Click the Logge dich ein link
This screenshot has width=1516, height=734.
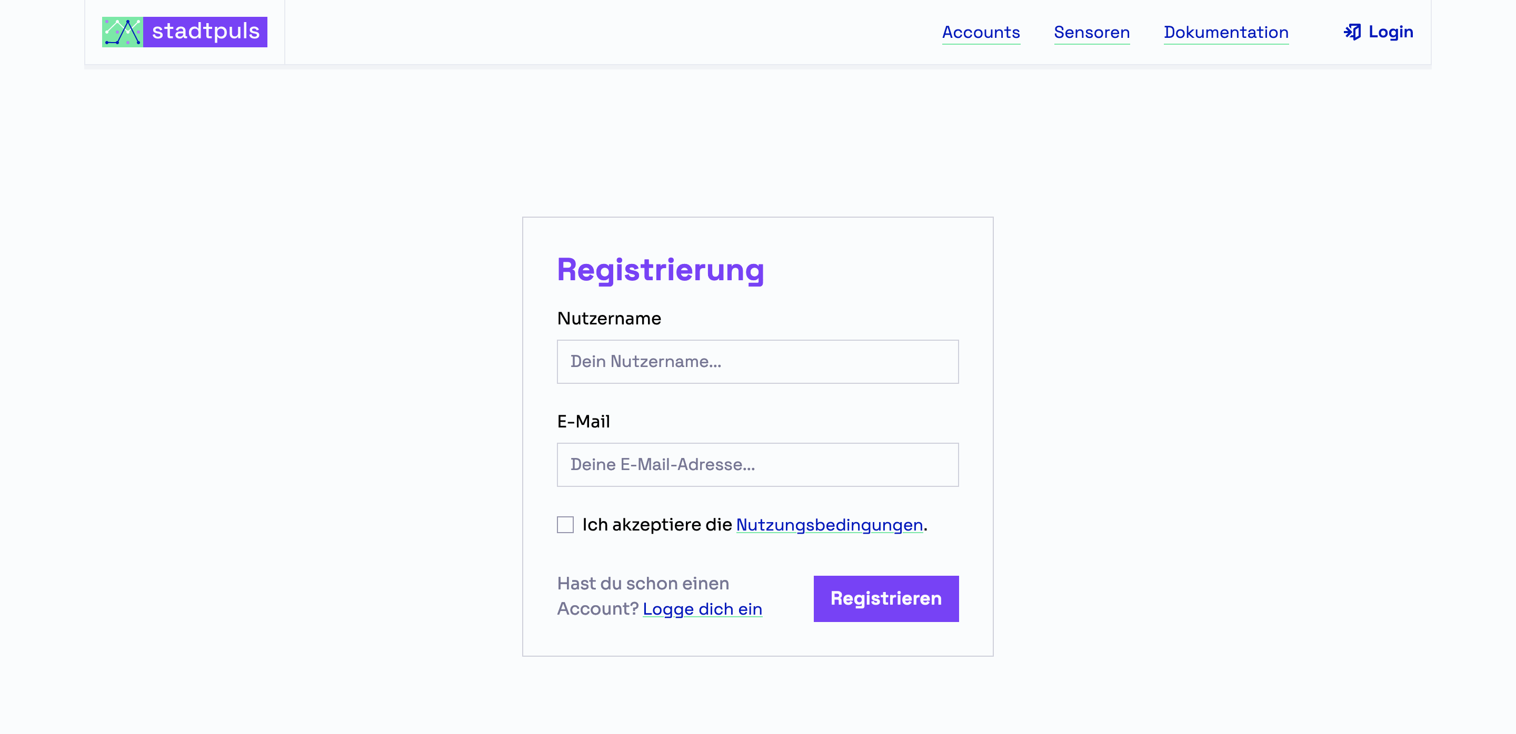click(703, 607)
